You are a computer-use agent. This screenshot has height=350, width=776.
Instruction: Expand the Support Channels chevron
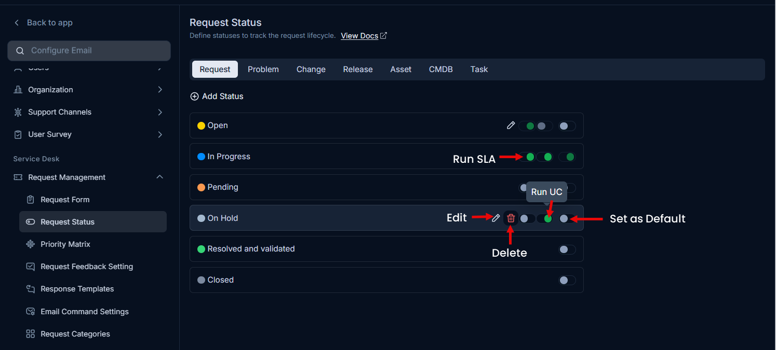coord(160,112)
